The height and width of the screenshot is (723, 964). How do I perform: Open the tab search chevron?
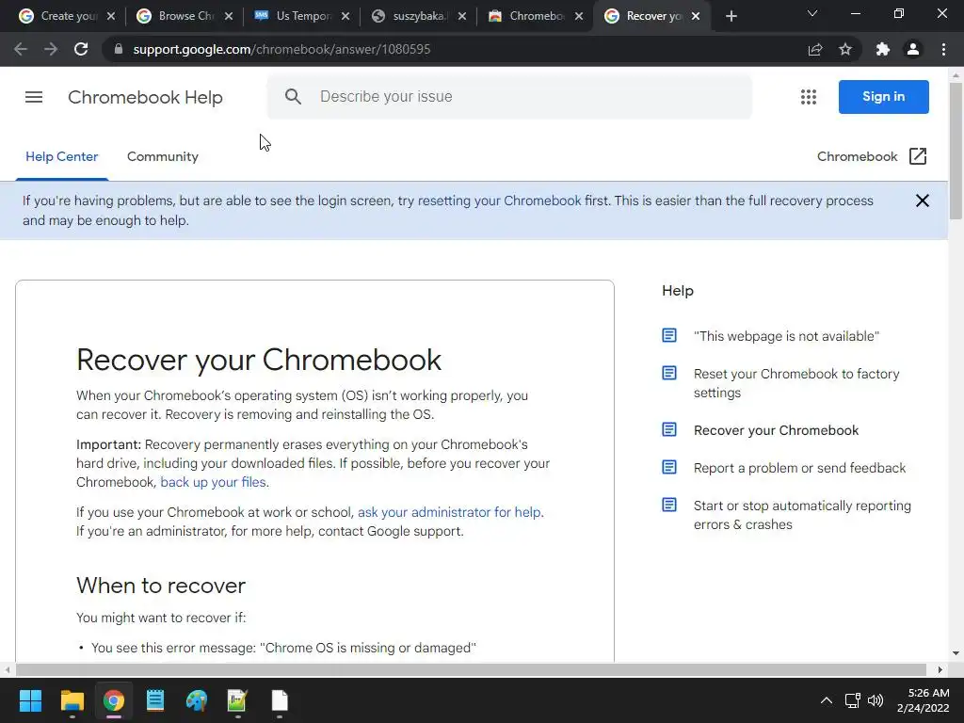pos(812,13)
